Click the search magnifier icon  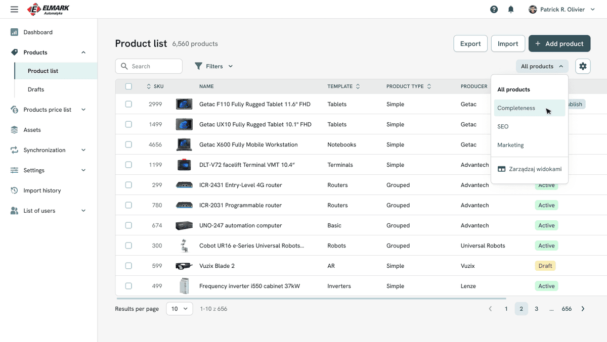[x=124, y=66]
